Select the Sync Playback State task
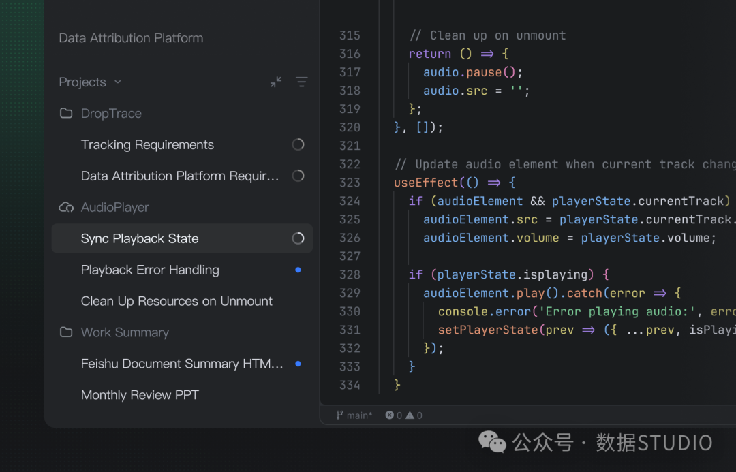The image size is (736, 472). tap(182, 238)
